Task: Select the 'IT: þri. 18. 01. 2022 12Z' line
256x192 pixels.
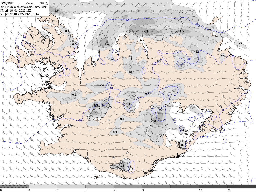Action: pyautogui.click(x=16, y=10)
